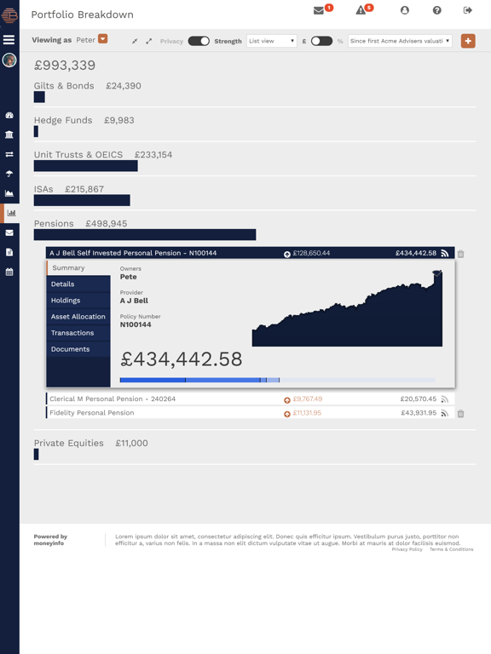Collapse the Pensions category
This screenshot has width=491, height=654.
click(x=54, y=224)
